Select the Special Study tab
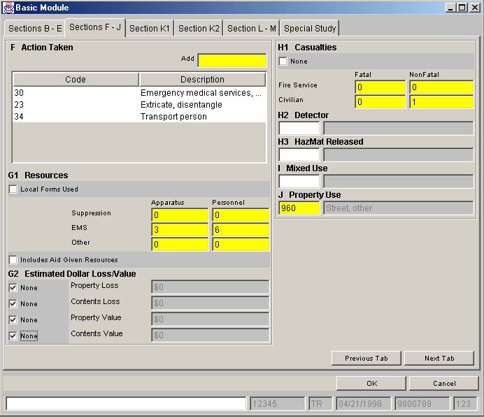The image size is (484, 418). click(310, 28)
